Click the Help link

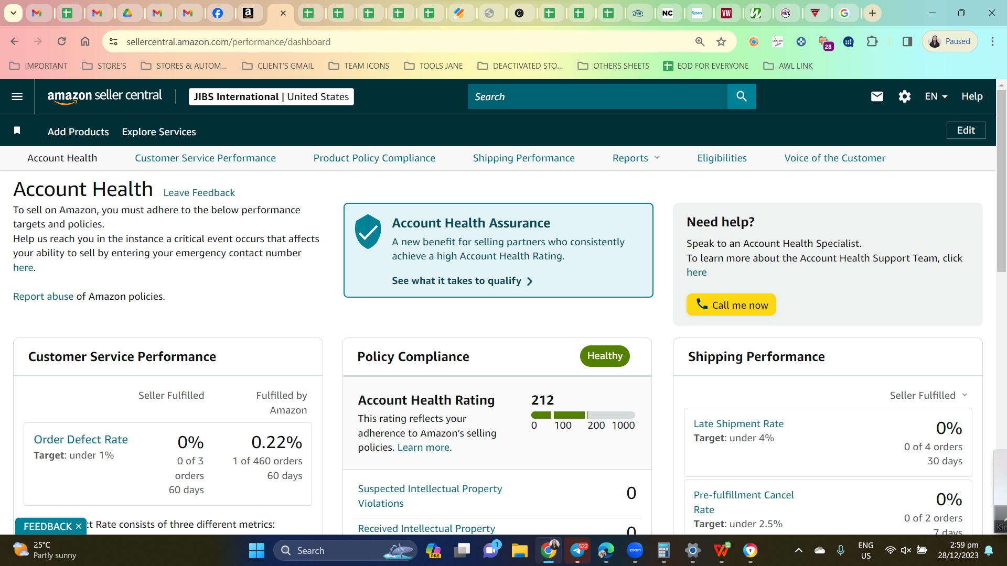pyautogui.click(x=972, y=96)
